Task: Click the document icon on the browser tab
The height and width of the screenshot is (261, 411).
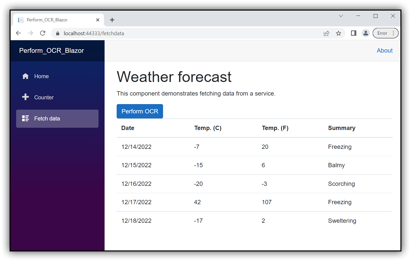Action: point(21,20)
